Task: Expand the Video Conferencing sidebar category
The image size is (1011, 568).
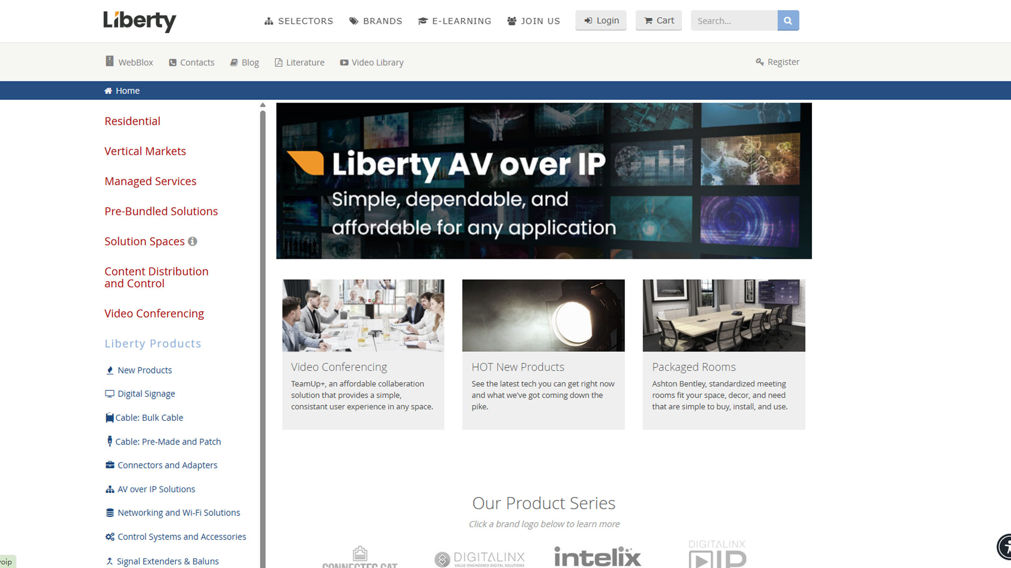Action: tap(154, 313)
